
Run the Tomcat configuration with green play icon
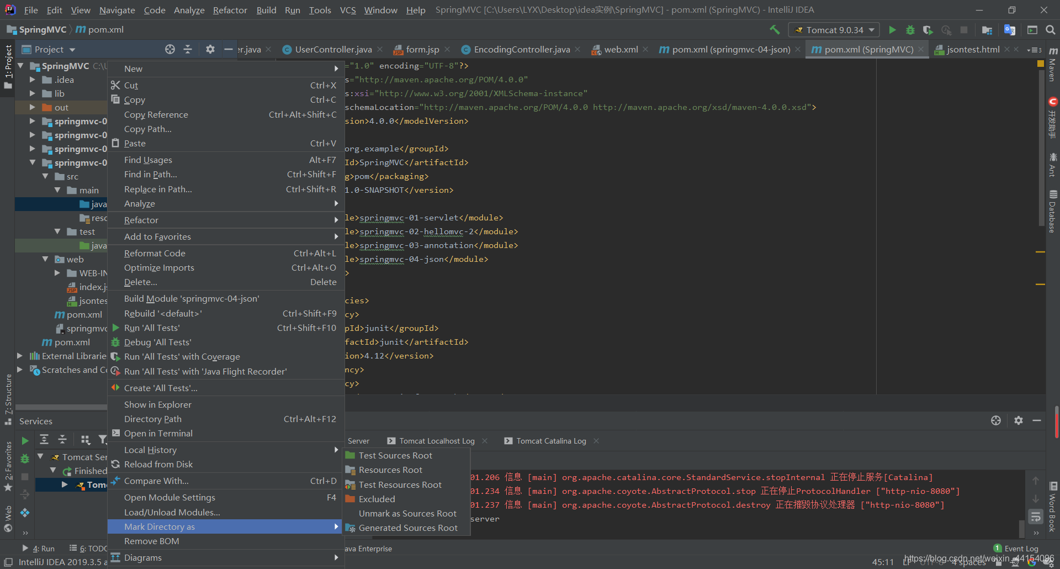(892, 30)
